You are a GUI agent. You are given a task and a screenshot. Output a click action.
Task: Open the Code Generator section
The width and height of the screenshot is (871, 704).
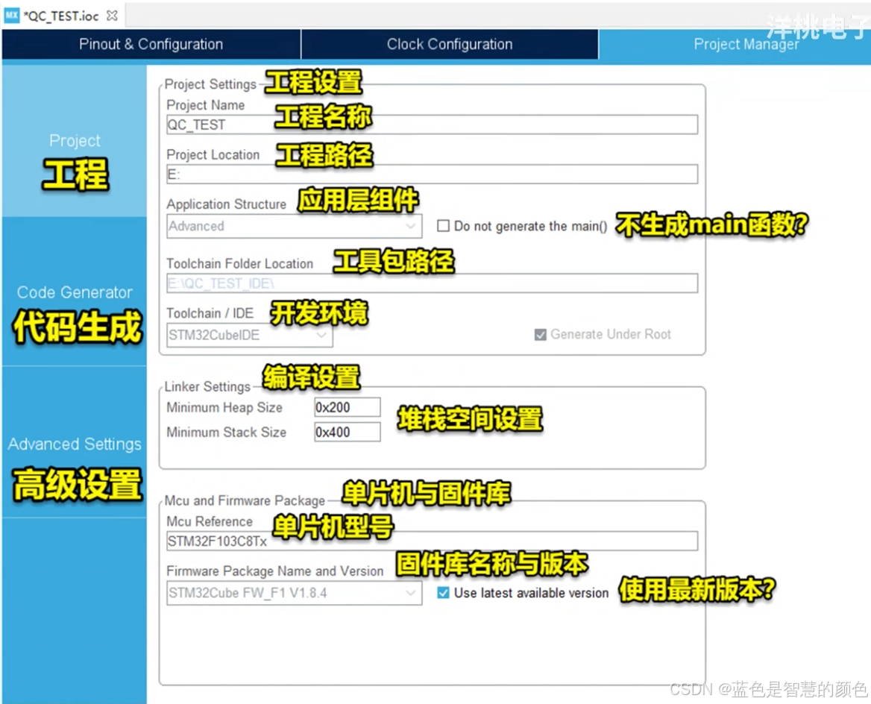tap(75, 292)
